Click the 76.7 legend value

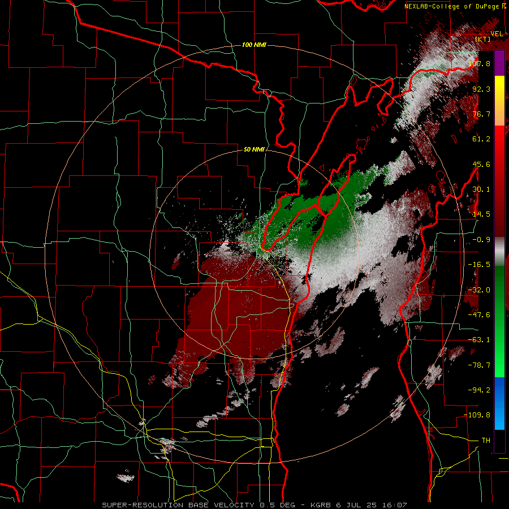[x=481, y=114]
